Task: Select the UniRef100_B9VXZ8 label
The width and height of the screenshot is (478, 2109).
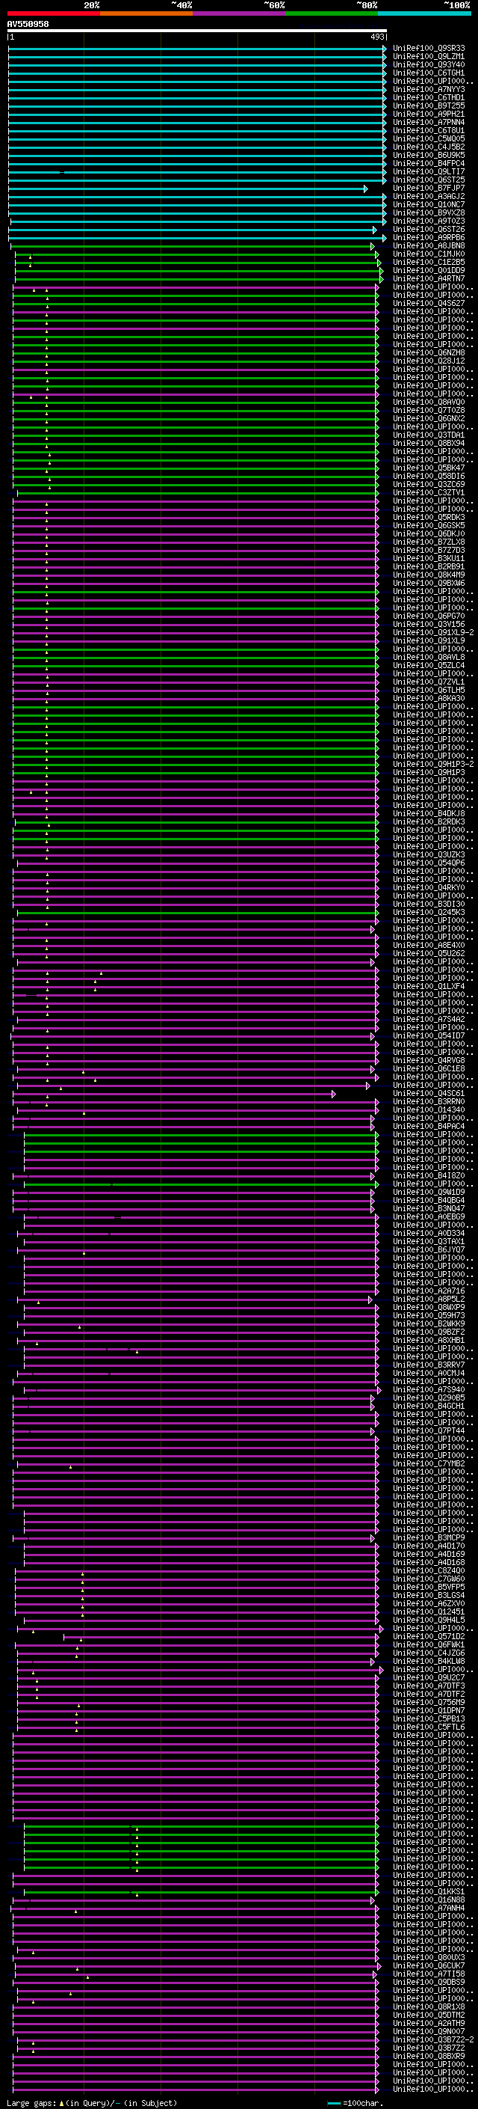Action: click(x=429, y=213)
